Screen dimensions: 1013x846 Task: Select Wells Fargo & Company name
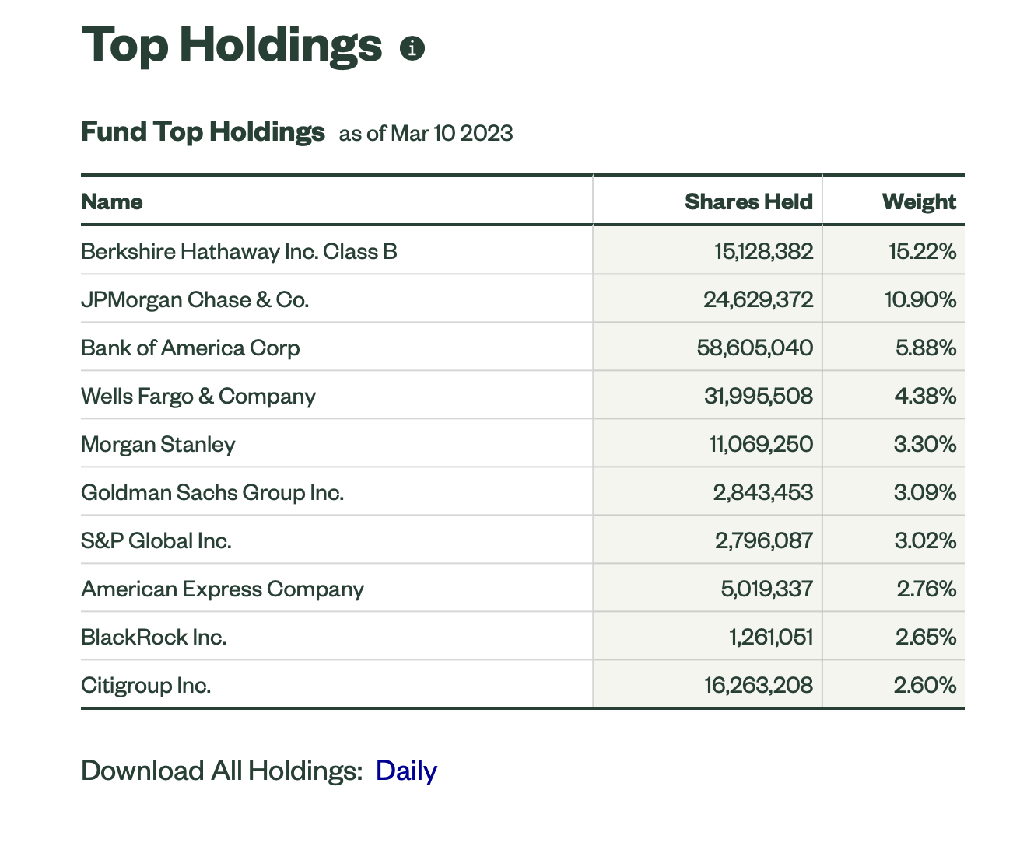[x=198, y=396]
